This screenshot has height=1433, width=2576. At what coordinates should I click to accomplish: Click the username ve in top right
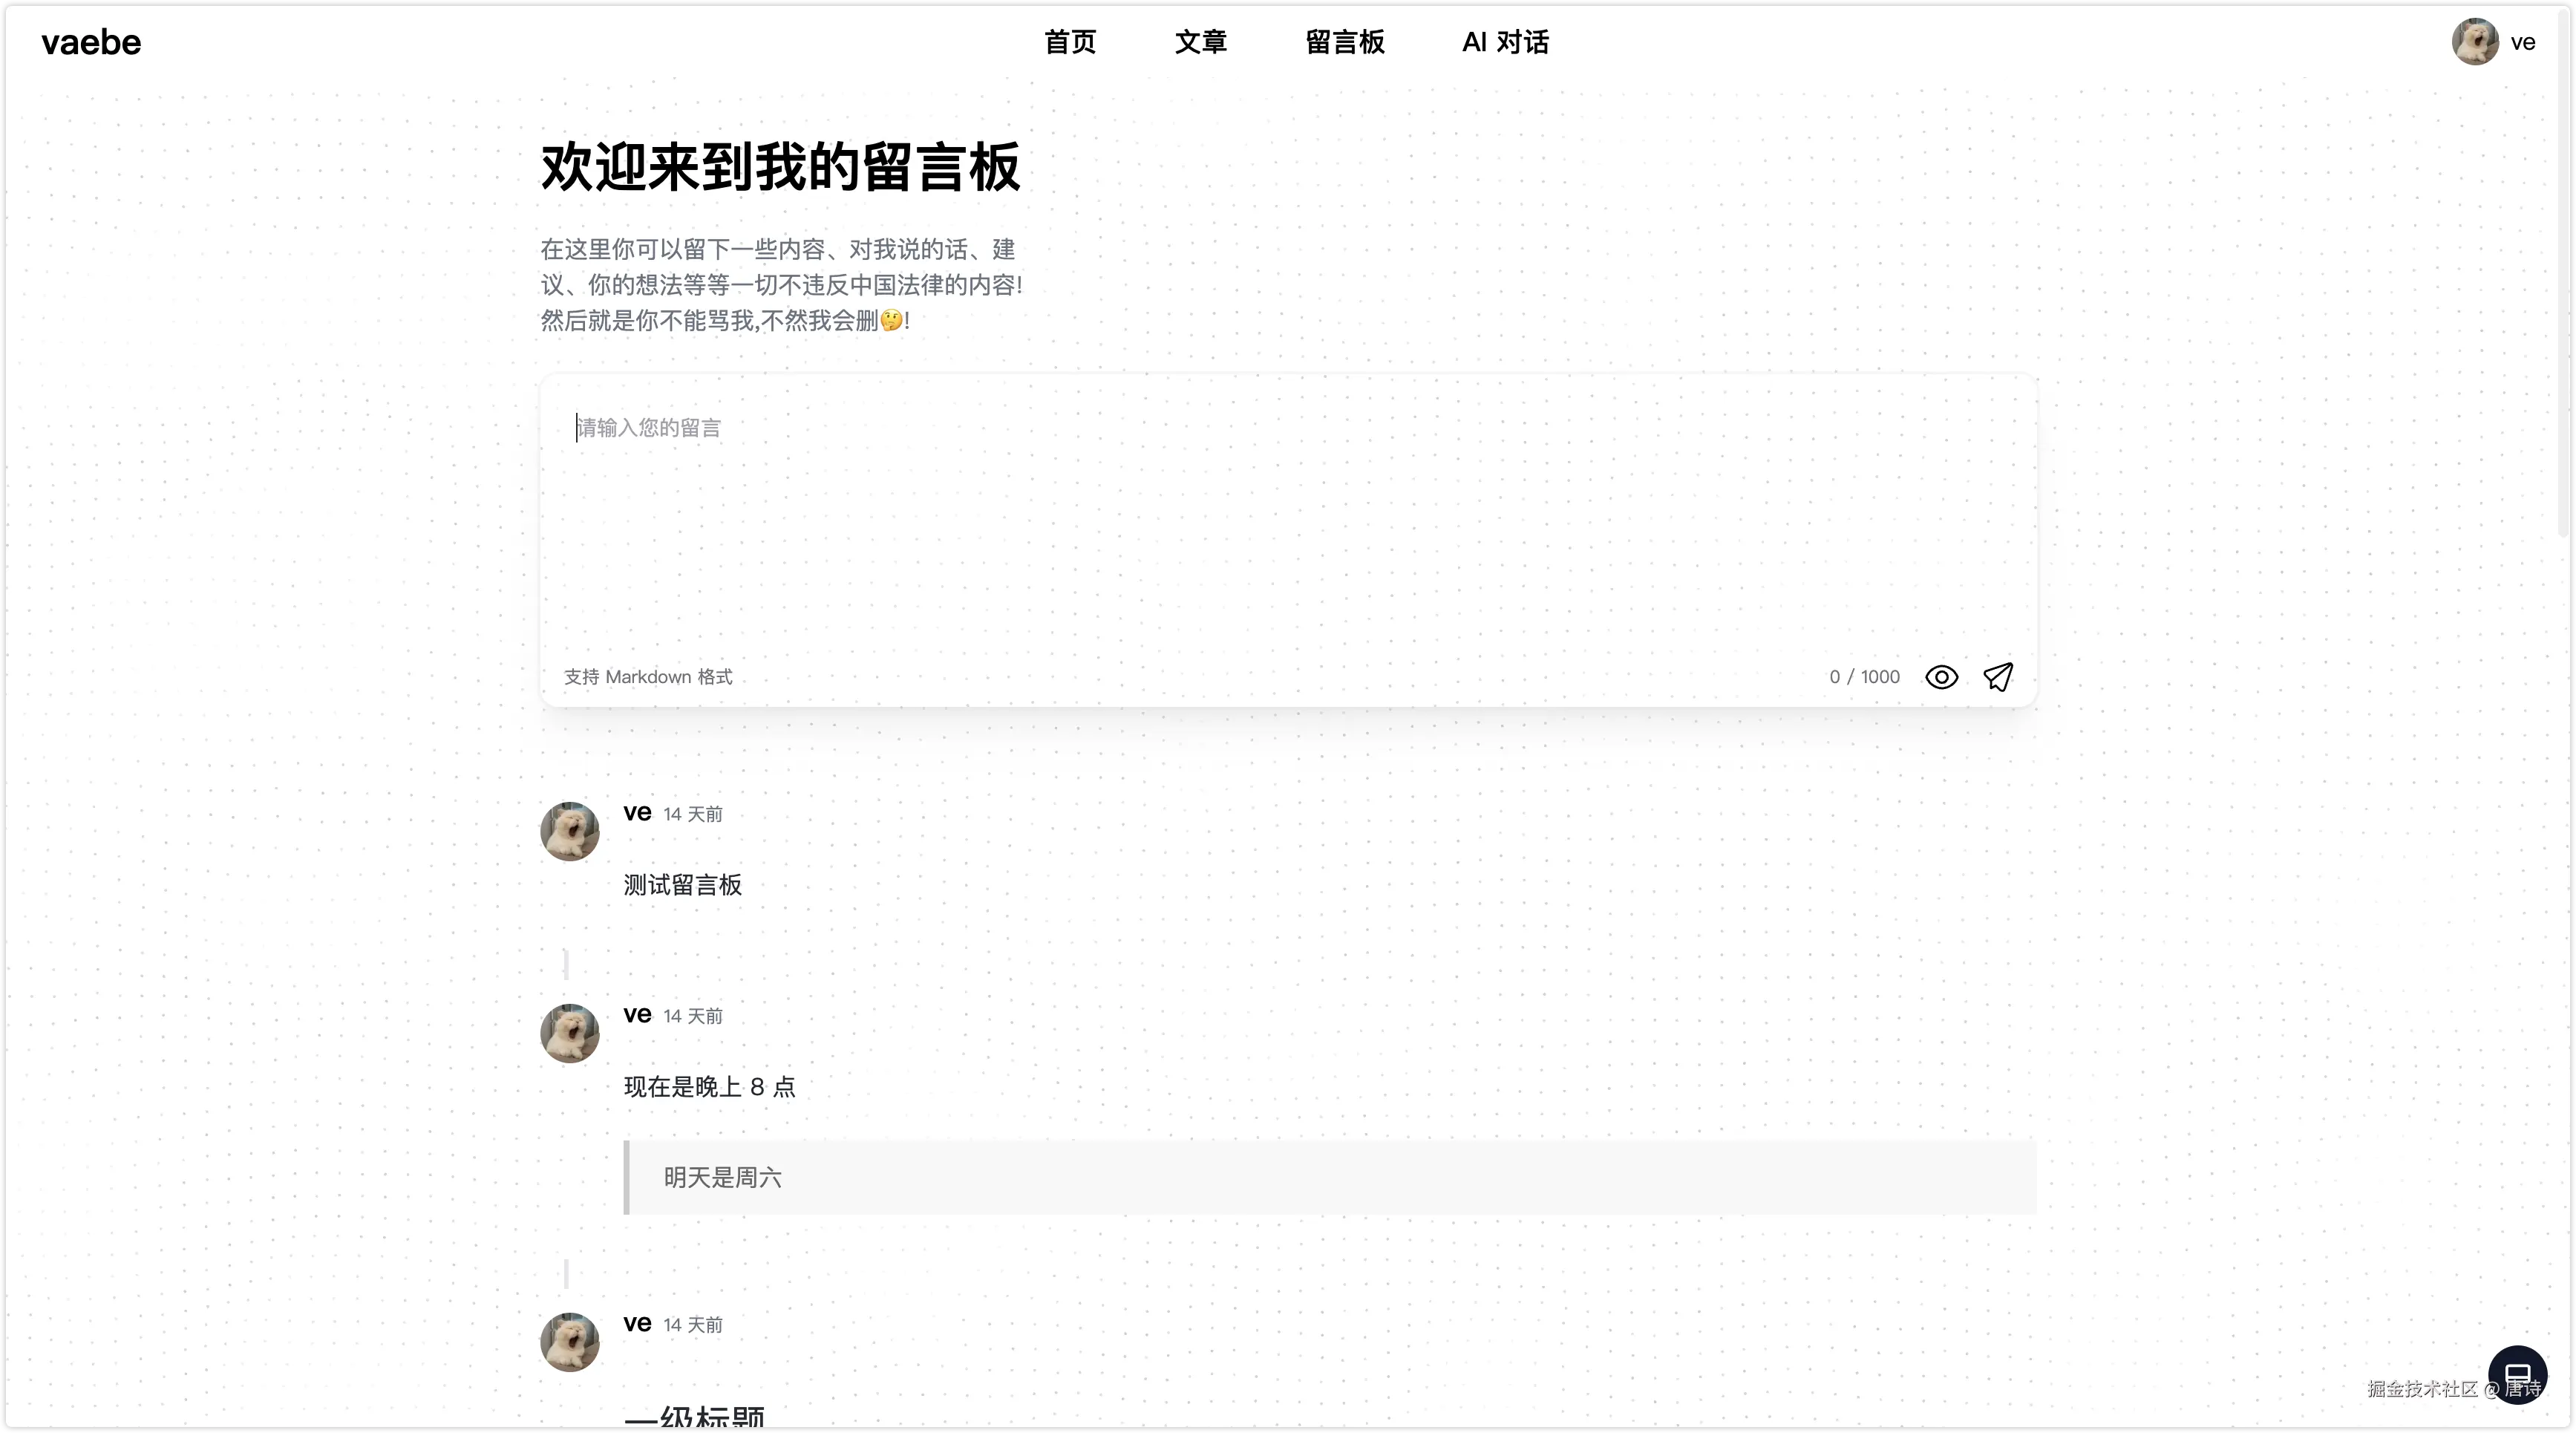pos(2523,42)
